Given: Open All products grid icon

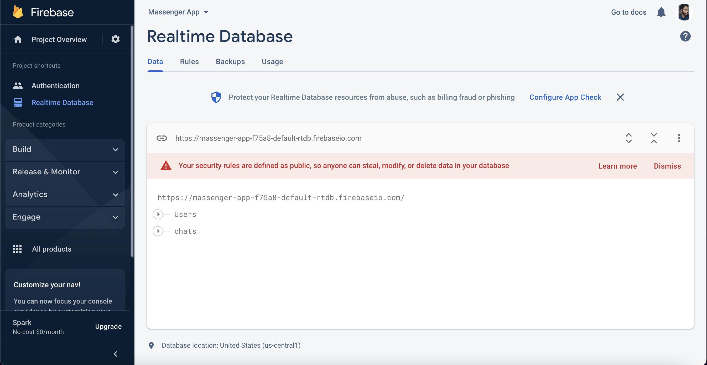Looking at the screenshot, I should pos(17,249).
